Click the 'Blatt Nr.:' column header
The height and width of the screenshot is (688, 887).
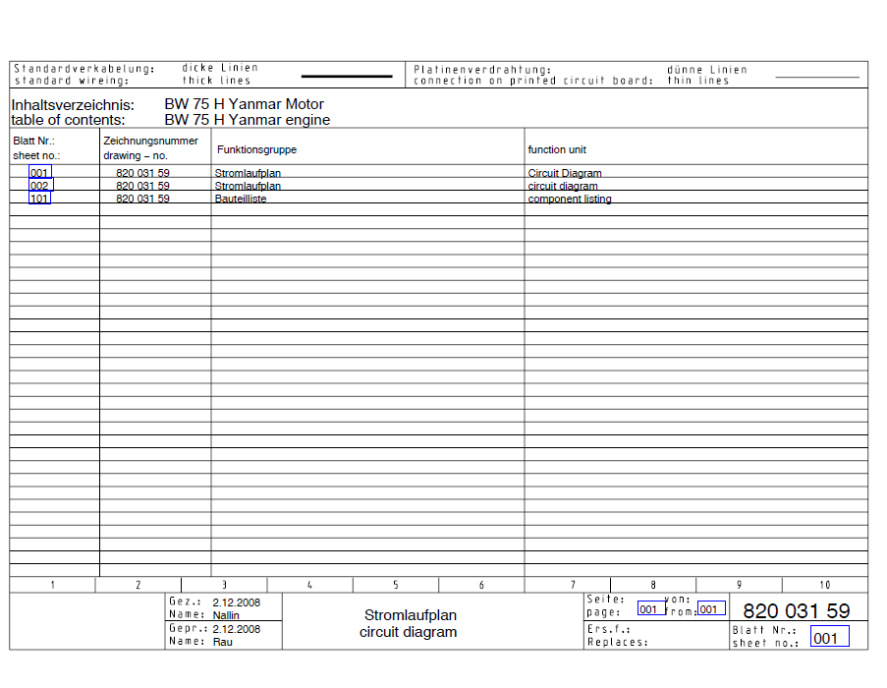tap(34, 141)
